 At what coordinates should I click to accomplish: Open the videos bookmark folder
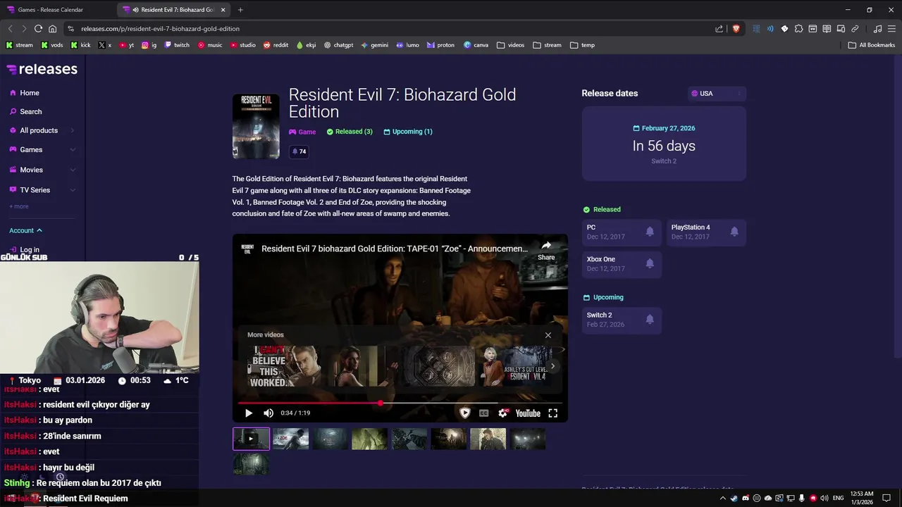click(510, 45)
